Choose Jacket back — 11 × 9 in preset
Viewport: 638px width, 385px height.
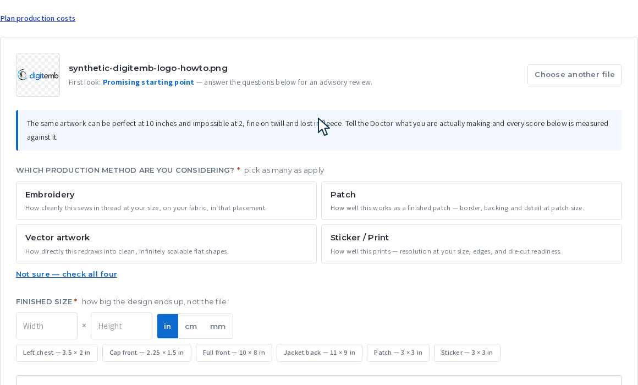[x=320, y=353]
